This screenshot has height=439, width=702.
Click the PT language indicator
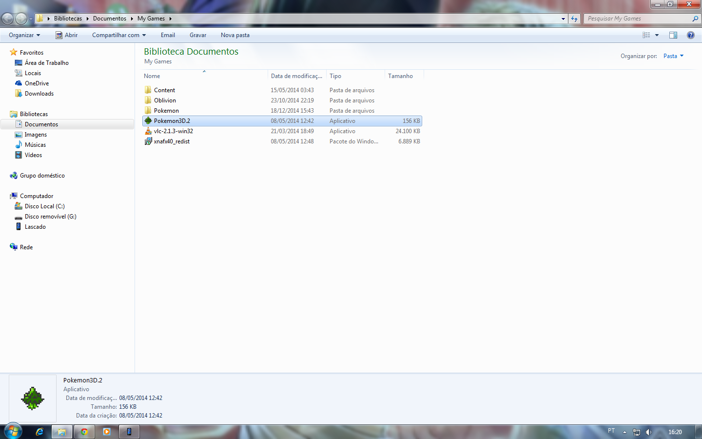tap(611, 431)
